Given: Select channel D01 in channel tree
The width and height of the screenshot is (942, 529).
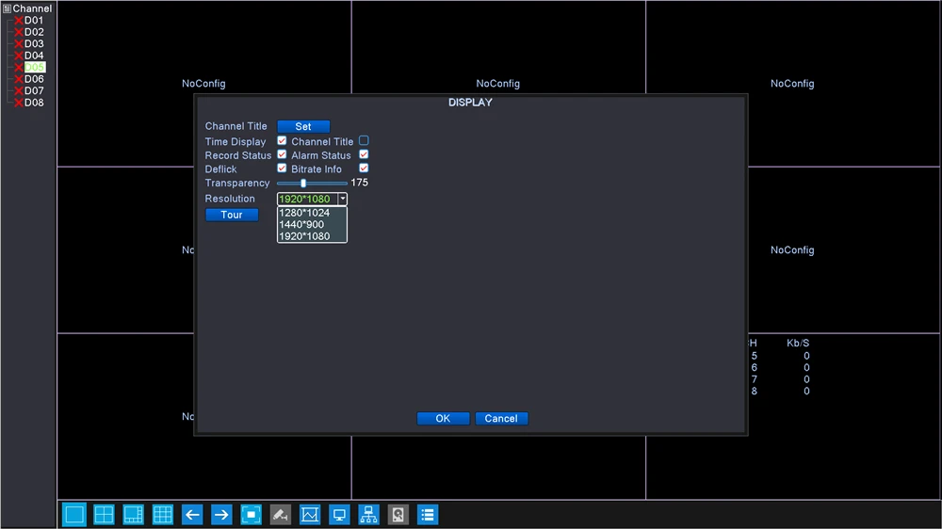Looking at the screenshot, I should tap(34, 21).
